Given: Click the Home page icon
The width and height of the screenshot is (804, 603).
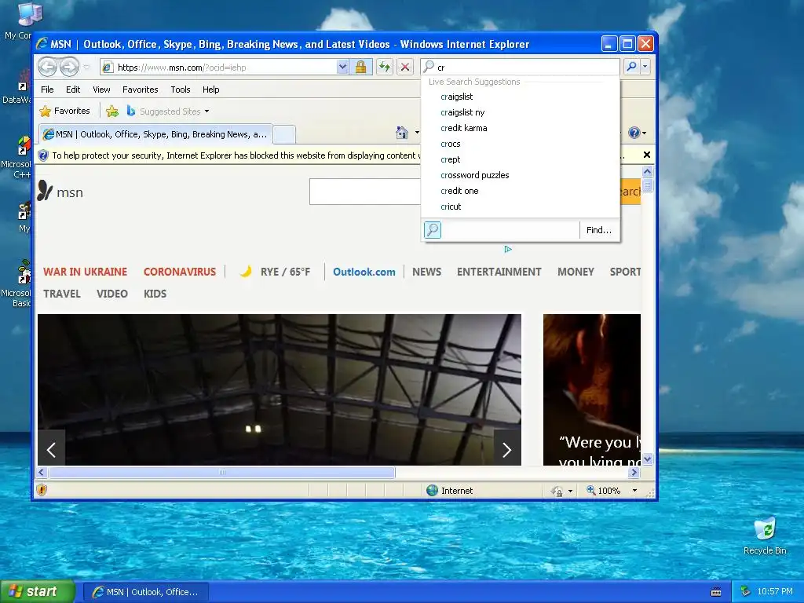Looking at the screenshot, I should [402, 133].
